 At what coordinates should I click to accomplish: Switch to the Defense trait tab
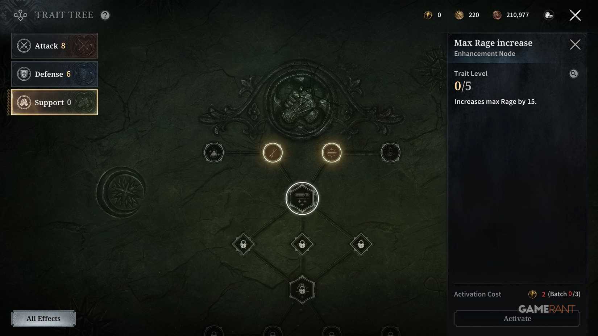click(x=54, y=74)
